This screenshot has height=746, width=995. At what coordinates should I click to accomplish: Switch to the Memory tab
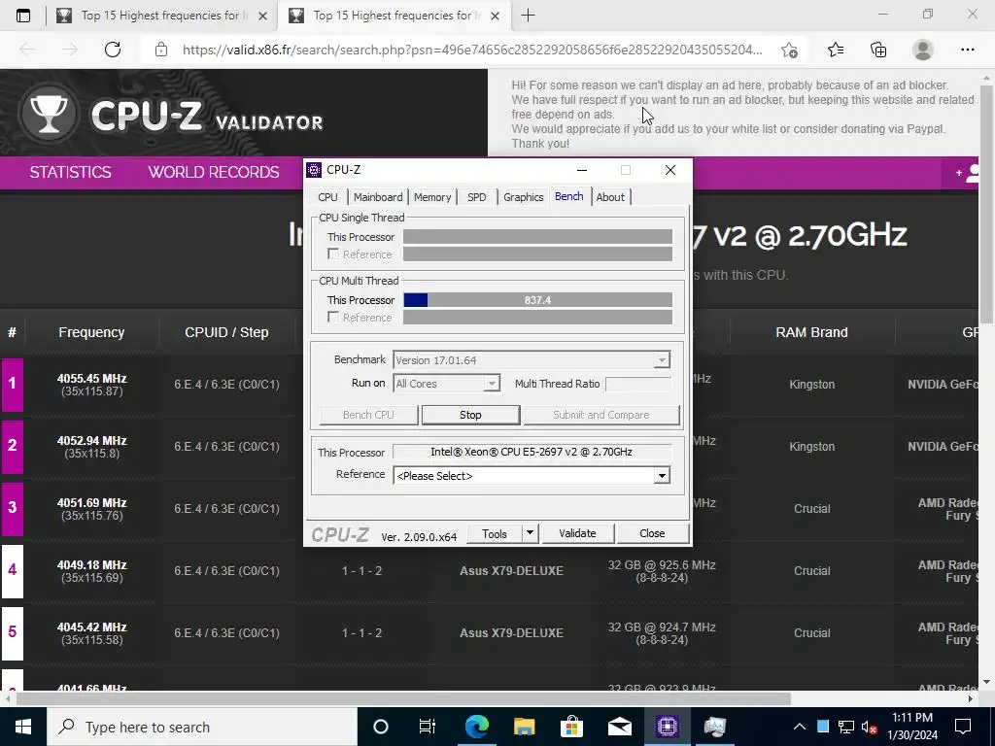(432, 197)
